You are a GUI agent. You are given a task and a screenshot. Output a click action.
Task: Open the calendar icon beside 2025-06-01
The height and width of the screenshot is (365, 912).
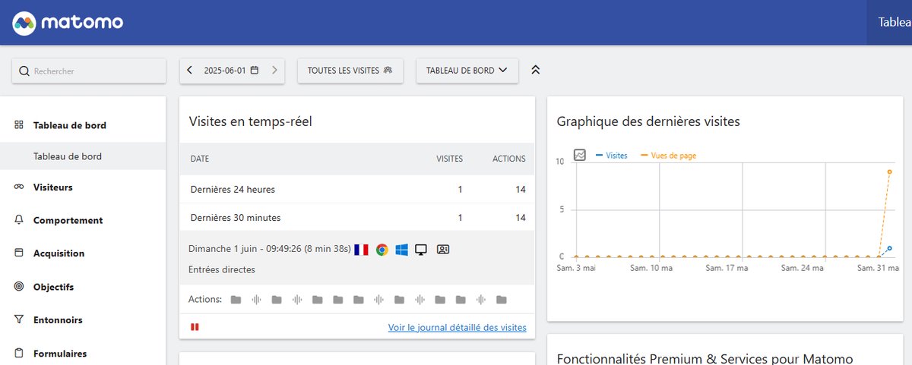tap(255, 71)
